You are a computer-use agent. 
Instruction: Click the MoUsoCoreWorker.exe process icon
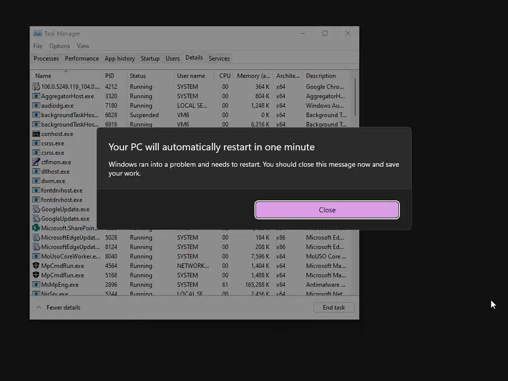click(x=36, y=256)
